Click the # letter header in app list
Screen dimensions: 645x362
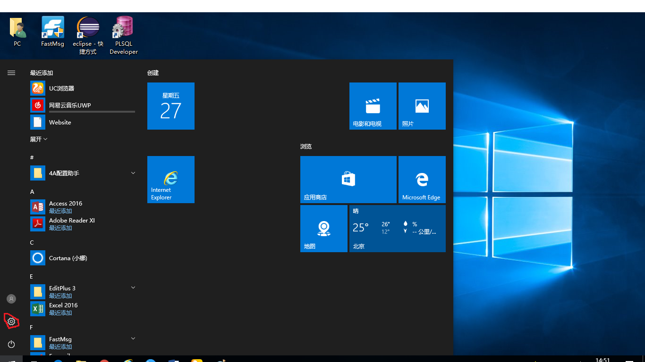(32, 157)
